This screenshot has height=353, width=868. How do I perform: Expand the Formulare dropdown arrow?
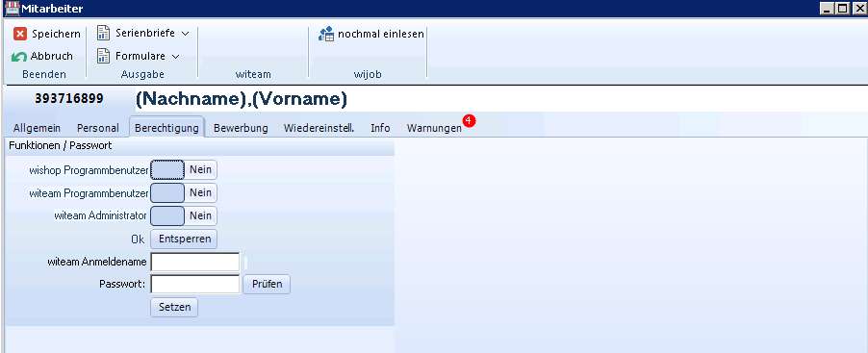tap(175, 57)
